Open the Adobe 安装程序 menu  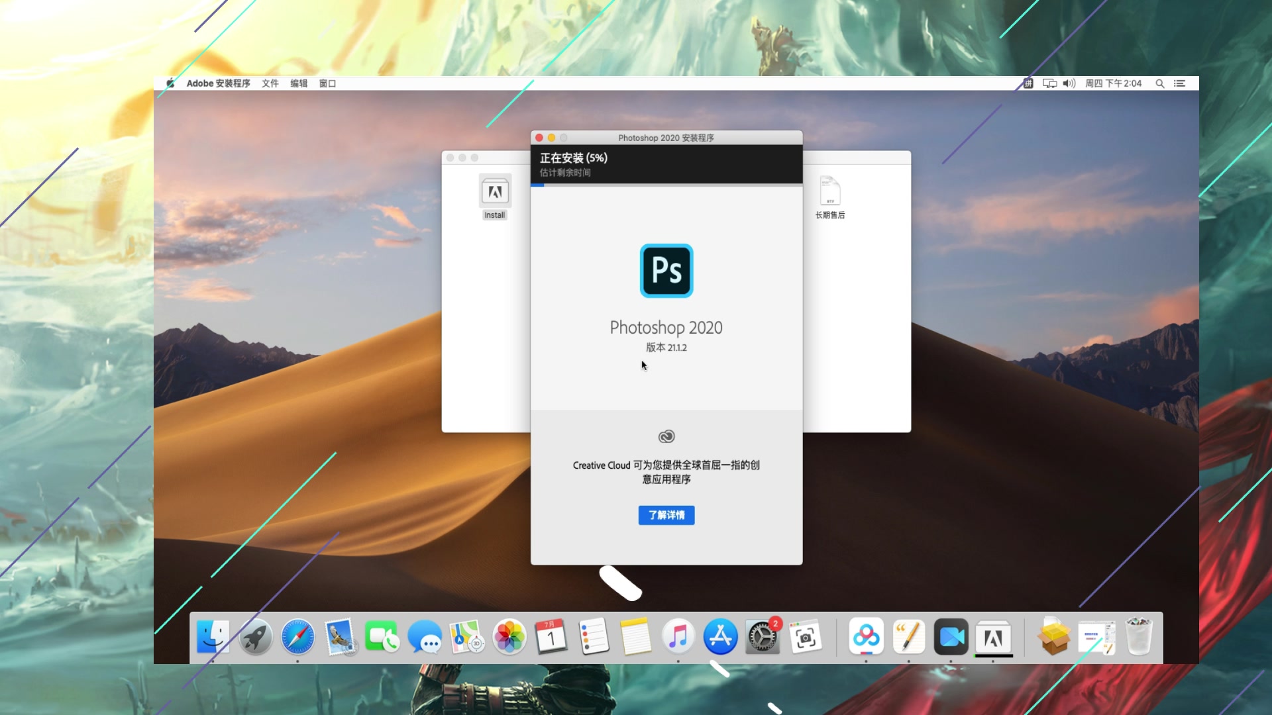coord(218,83)
